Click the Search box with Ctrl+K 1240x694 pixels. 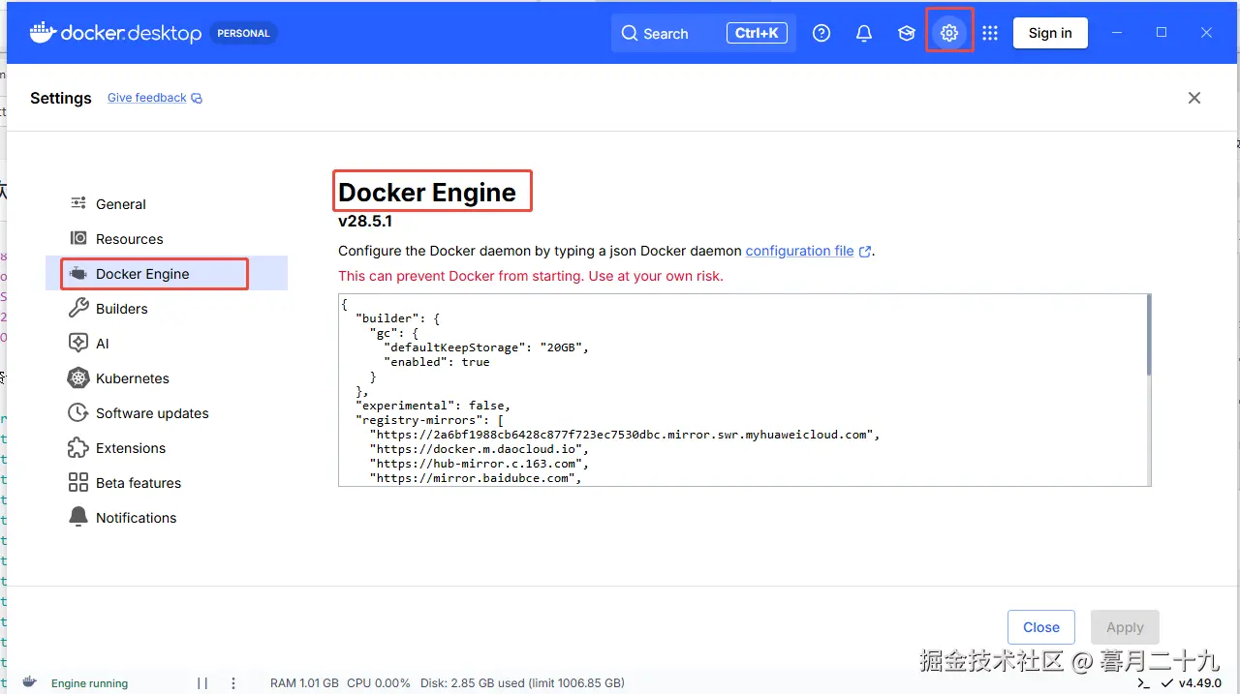[x=703, y=33]
